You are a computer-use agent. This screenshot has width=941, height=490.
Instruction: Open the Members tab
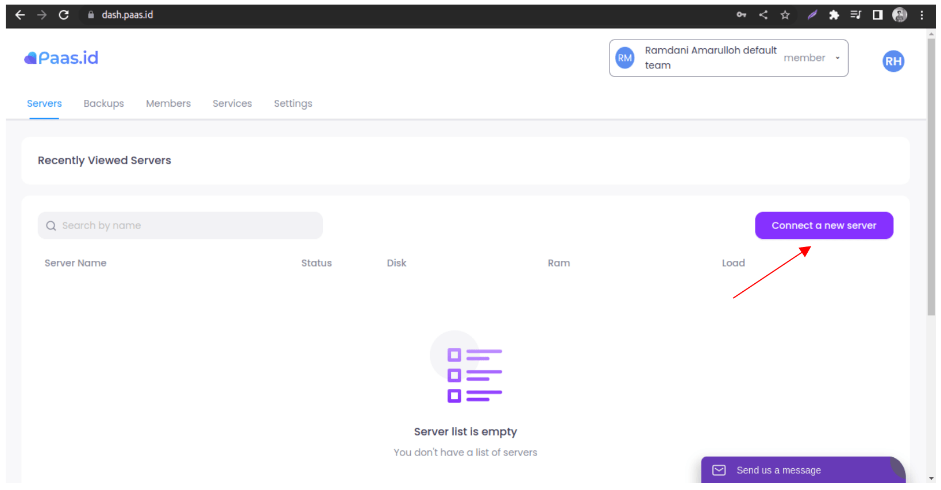tap(168, 103)
